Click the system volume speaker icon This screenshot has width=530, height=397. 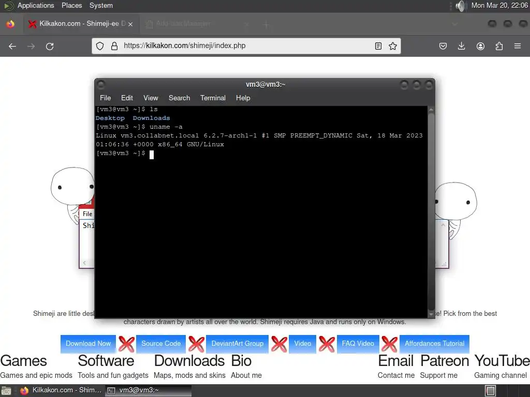click(460, 6)
